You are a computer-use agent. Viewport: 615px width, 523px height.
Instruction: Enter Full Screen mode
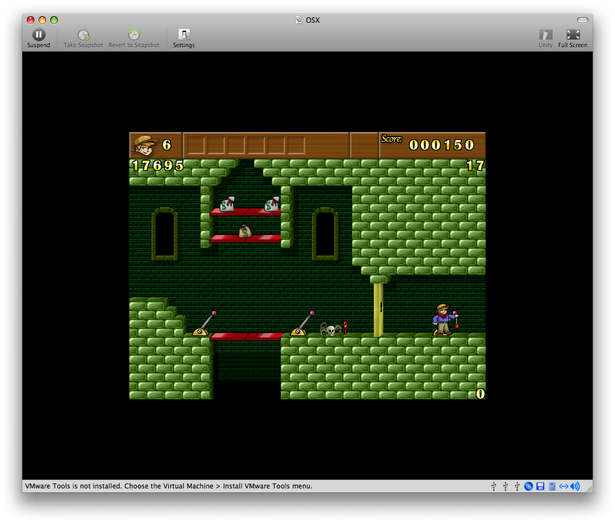click(x=573, y=35)
